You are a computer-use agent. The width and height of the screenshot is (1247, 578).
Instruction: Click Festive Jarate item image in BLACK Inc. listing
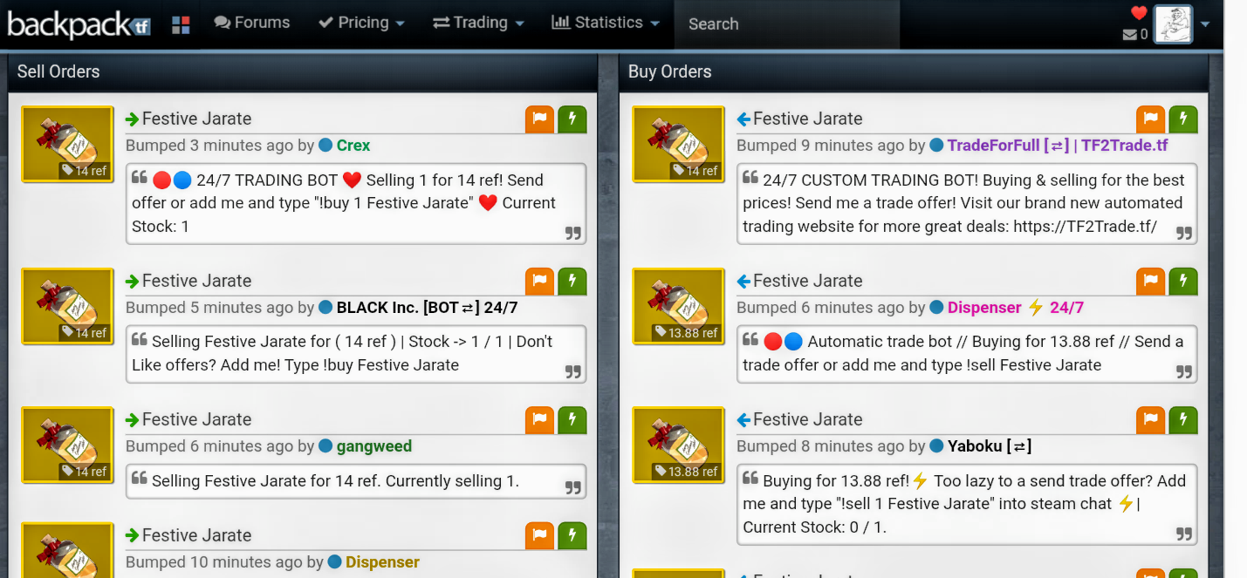67,307
